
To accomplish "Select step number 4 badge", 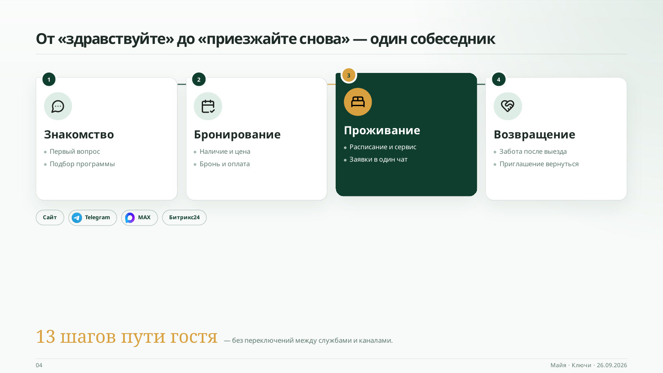I will 498,80.
